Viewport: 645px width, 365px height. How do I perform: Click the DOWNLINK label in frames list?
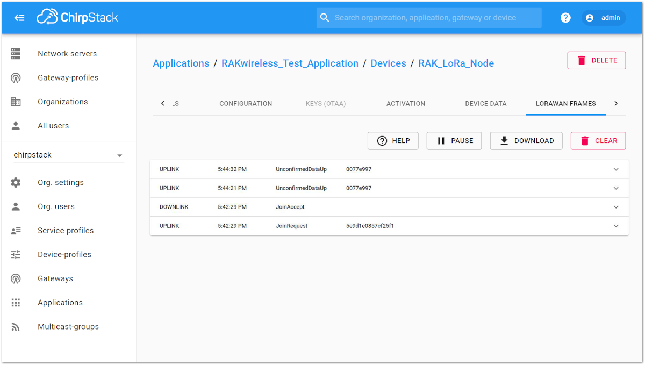click(x=174, y=207)
